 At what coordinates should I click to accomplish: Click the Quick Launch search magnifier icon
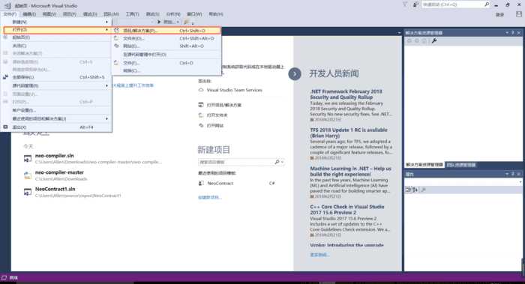pyautogui.click(x=487, y=4)
